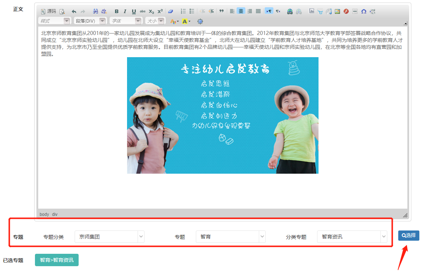Insert a horizontal line

[x=355, y=11]
